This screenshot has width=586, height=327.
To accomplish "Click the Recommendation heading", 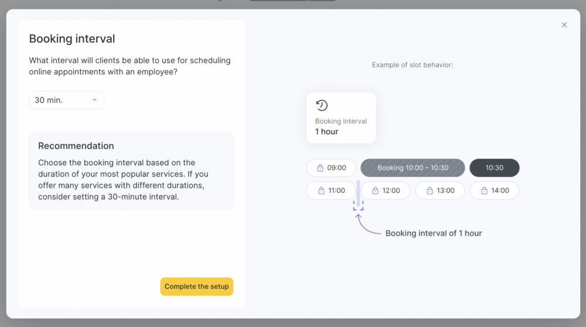I will click(x=76, y=146).
